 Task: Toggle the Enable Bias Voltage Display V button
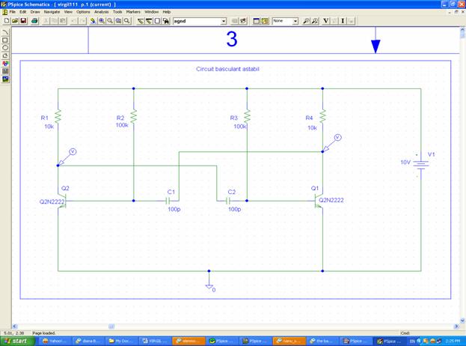click(325, 21)
